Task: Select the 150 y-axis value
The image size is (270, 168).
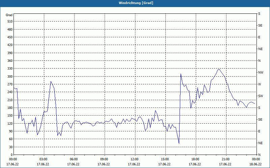Action: 10,116
